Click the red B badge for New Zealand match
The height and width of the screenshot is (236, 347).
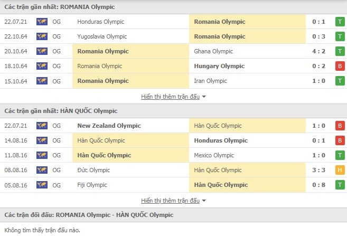340,126
